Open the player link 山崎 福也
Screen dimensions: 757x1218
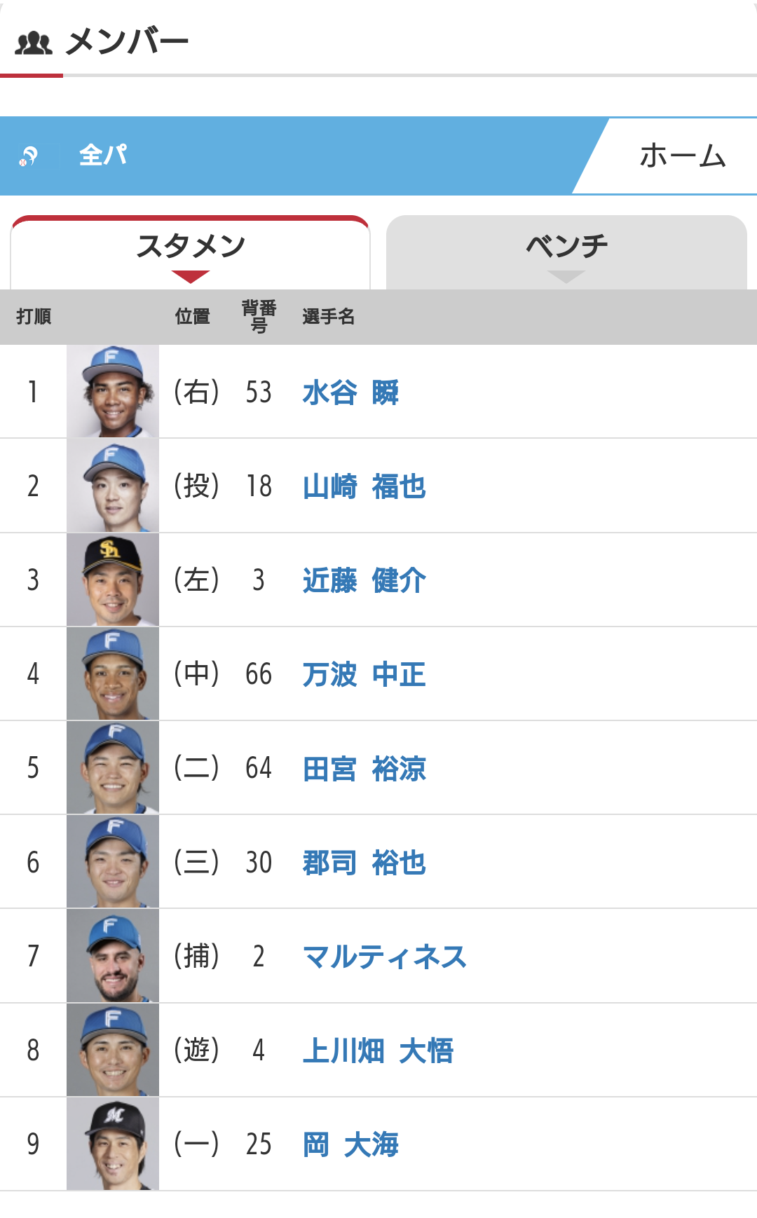(364, 486)
